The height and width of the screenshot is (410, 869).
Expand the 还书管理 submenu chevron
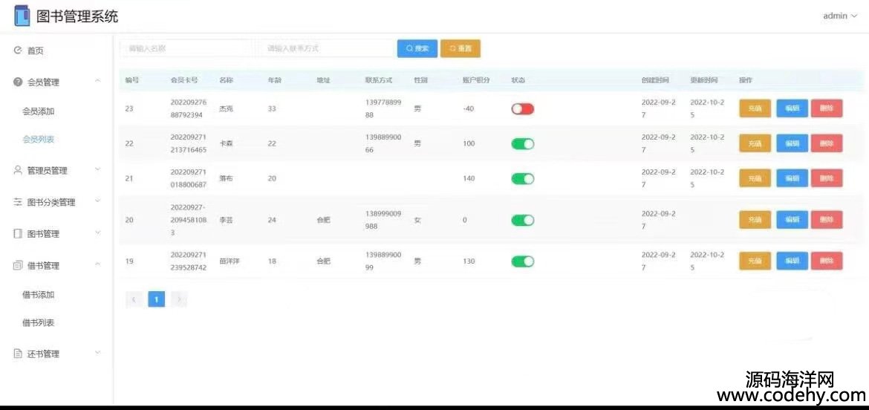click(97, 353)
